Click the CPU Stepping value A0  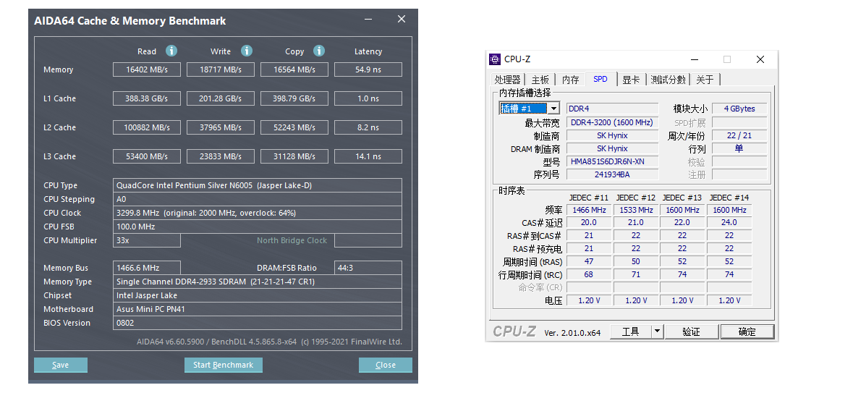coord(258,199)
